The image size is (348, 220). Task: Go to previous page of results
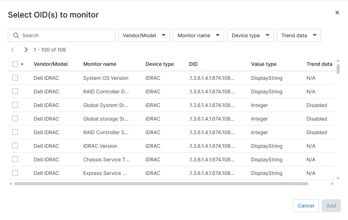tap(13, 50)
